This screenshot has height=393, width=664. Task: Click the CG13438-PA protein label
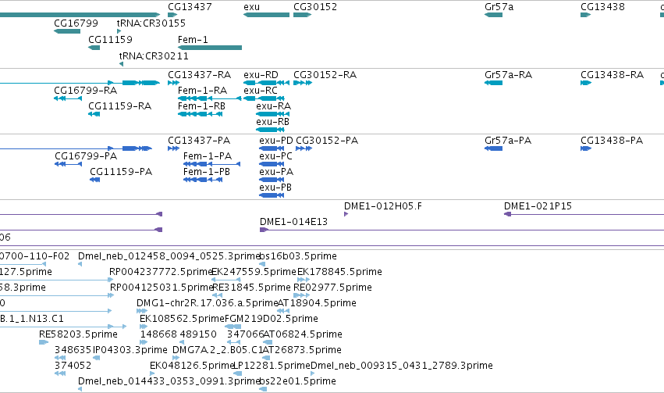(612, 141)
